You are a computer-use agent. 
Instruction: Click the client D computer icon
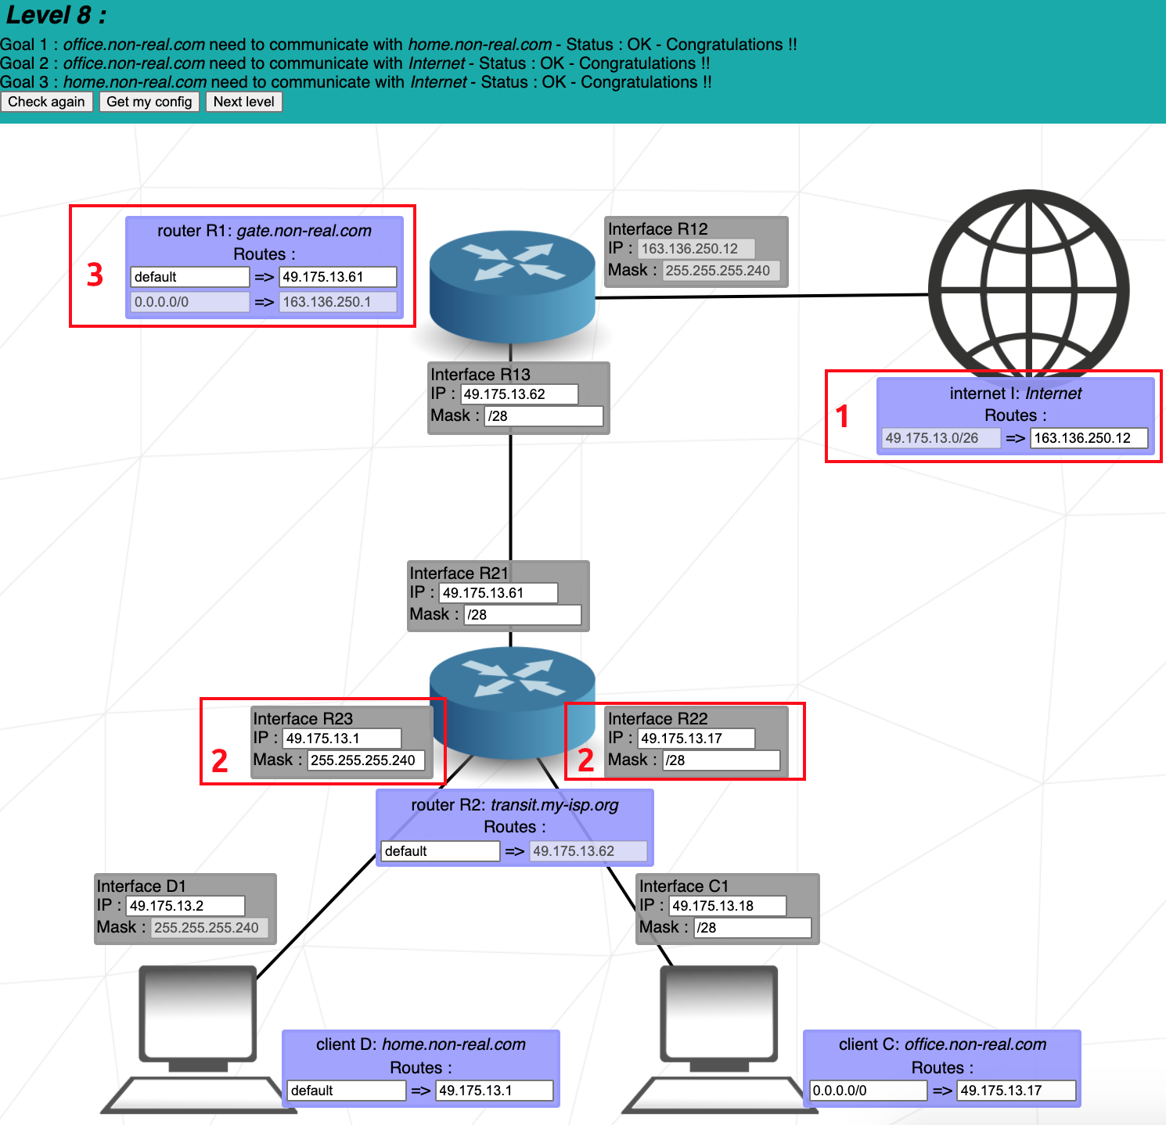199,1039
